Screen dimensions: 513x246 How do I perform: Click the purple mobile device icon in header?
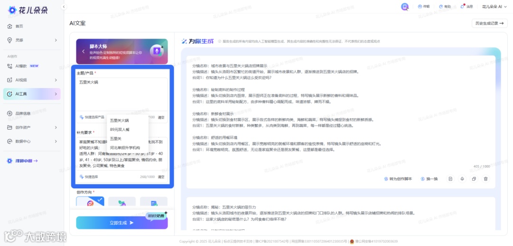click(405, 7)
